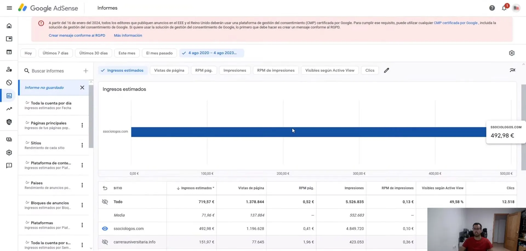Screen dimensions: 526x251
Task: Open options for Plataforma de conte... report
Action: click(82, 165)
